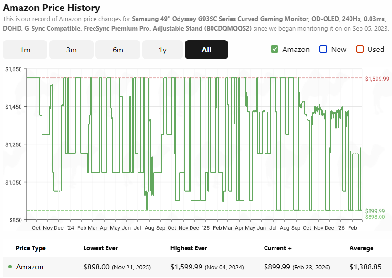The width and height of the screenshot is (392, 278).
Task: Click the Lowest Ever column header
Action: click(100, 248)
